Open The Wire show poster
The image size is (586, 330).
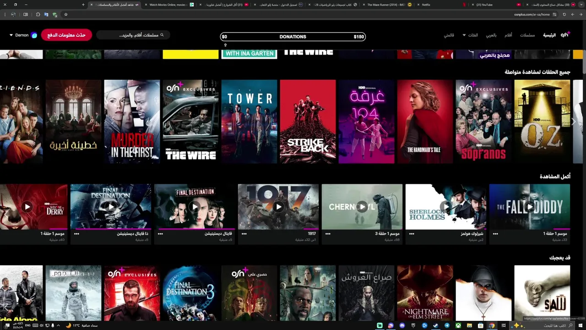[190, 121]
